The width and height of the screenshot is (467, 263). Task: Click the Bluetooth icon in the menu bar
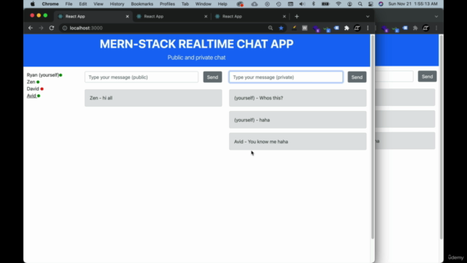313,4
